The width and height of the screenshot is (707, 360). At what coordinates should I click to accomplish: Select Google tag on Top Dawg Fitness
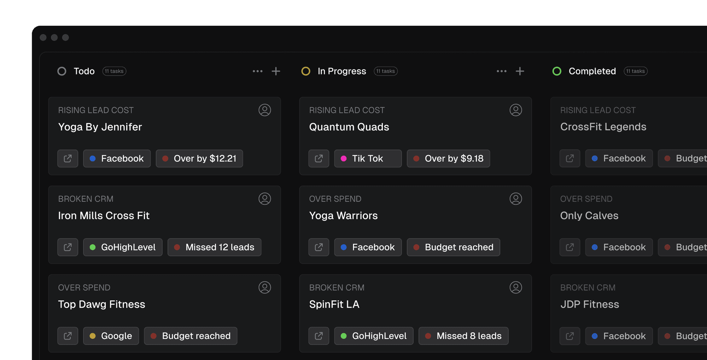pyautogui.click(x=111, y=336)
